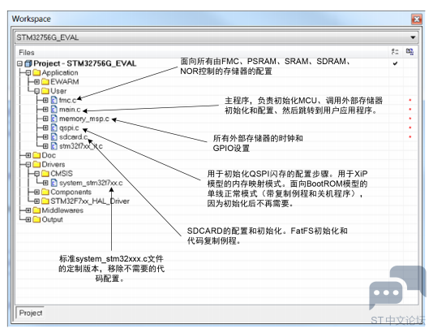Click the source control column header icon
Image resolution: width=433 pixels, height=333 pixels.
click(x=409, y=51)
